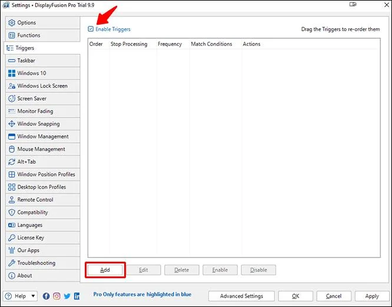Click the Functions sidebar icon
This screenshot has width=392, height=307.
tap(12, 35)
